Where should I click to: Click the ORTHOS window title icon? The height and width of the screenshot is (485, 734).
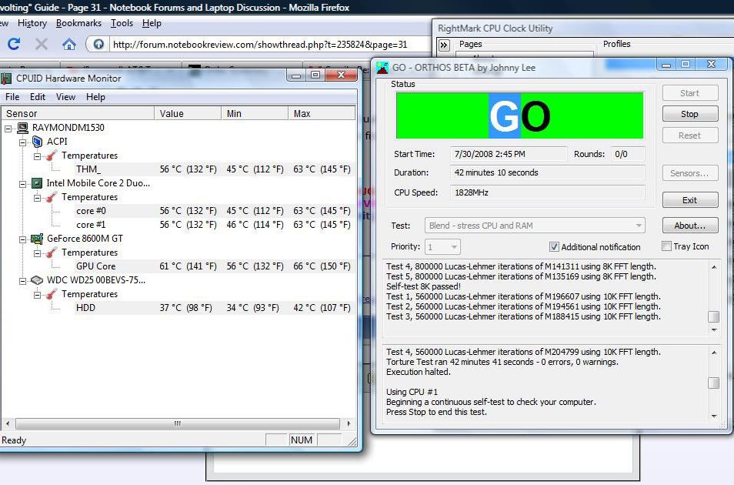coord(382,68)
